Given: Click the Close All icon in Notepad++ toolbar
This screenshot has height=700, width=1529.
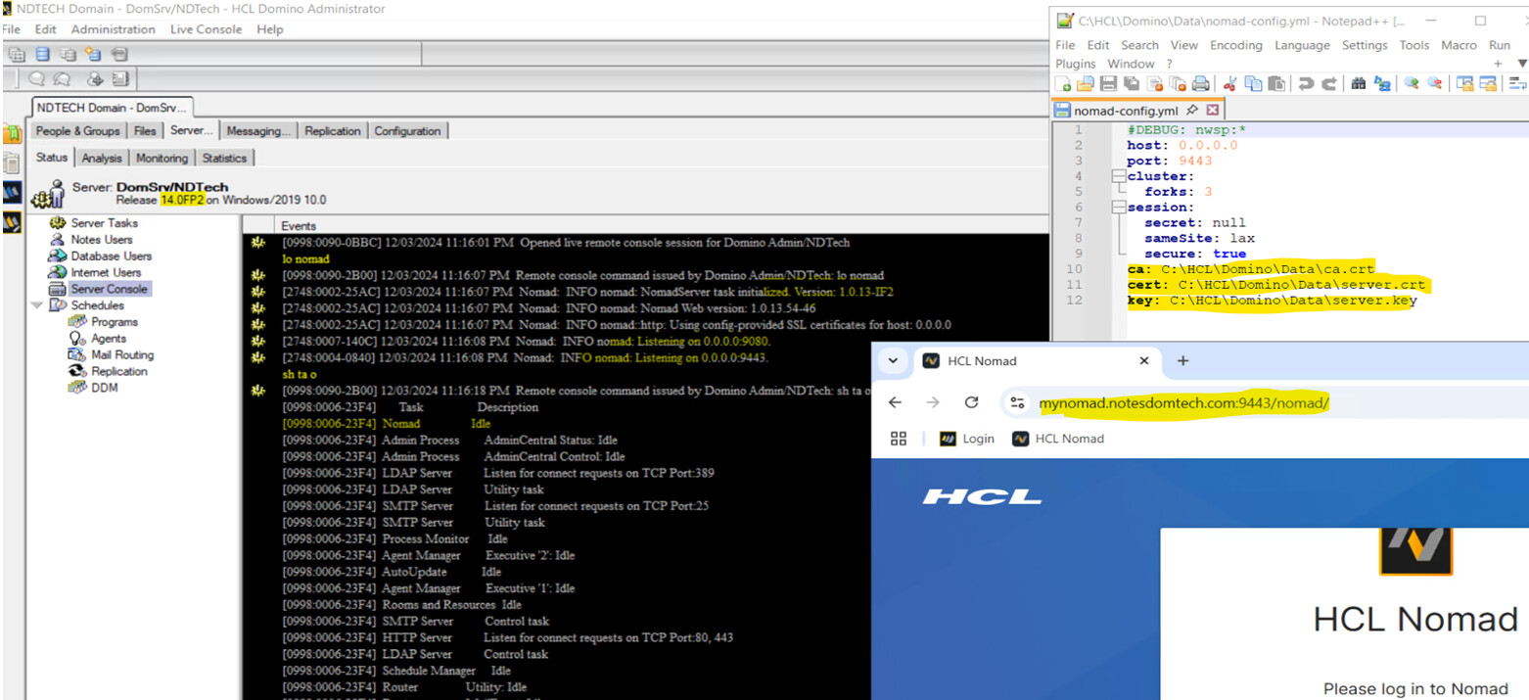Looking at the screenshot, I should (1178, 83).
